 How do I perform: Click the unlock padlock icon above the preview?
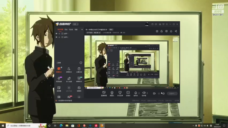[162, 31]
